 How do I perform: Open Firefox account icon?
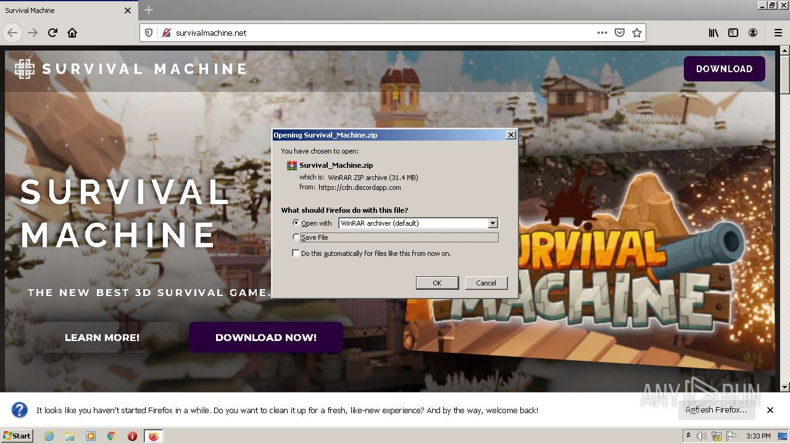pyautogui.click(x=753, y=33)
